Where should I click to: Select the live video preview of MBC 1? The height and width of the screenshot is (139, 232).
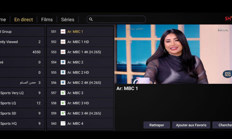173,54
